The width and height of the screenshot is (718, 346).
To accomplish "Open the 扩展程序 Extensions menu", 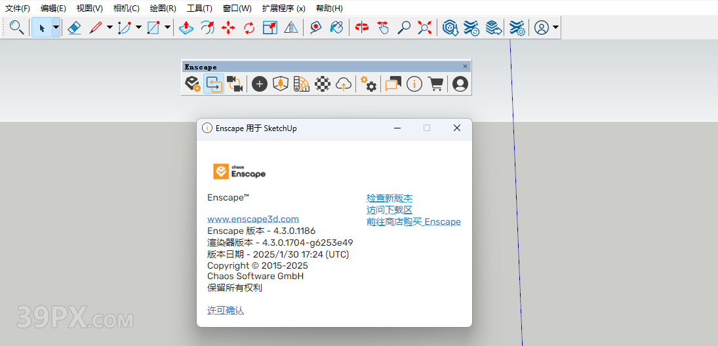I will click(x=283, y=9).
